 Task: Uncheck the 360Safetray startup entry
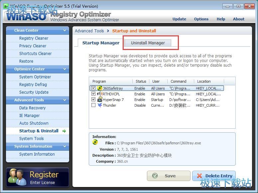(x=93, y=88)
